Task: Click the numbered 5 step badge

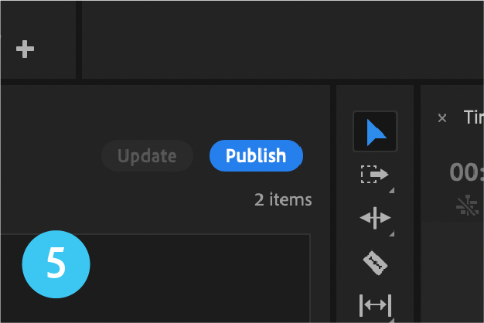Action: [x=56, y=264]
